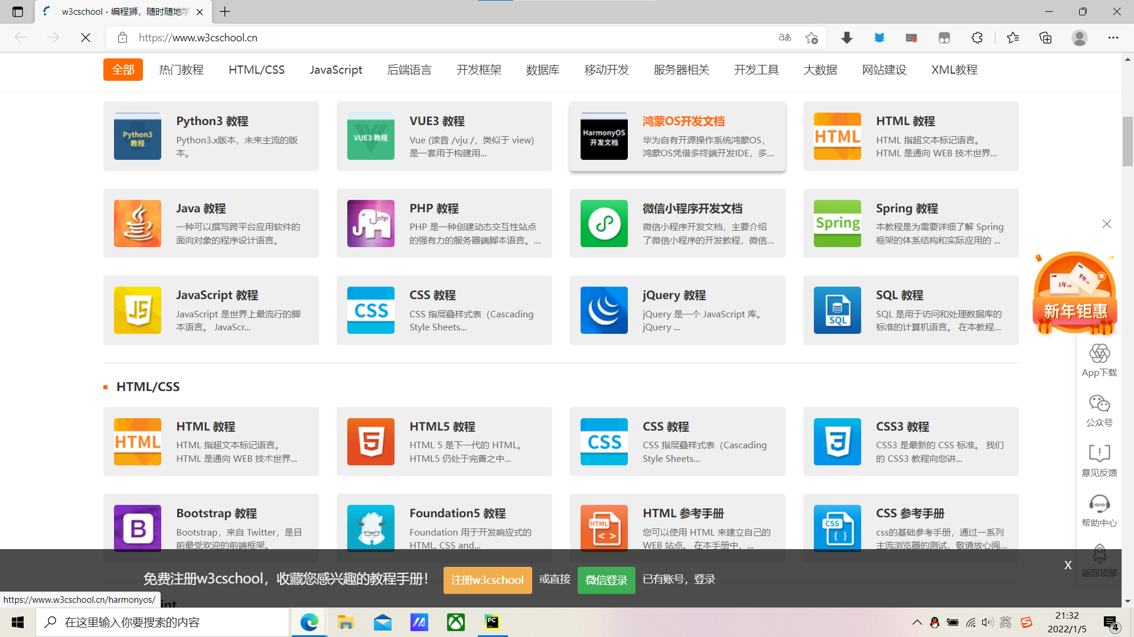The height and width of the screenshot is (637, 1134).
Task: Select the 网站建设 tab
Action: point(884,70)
